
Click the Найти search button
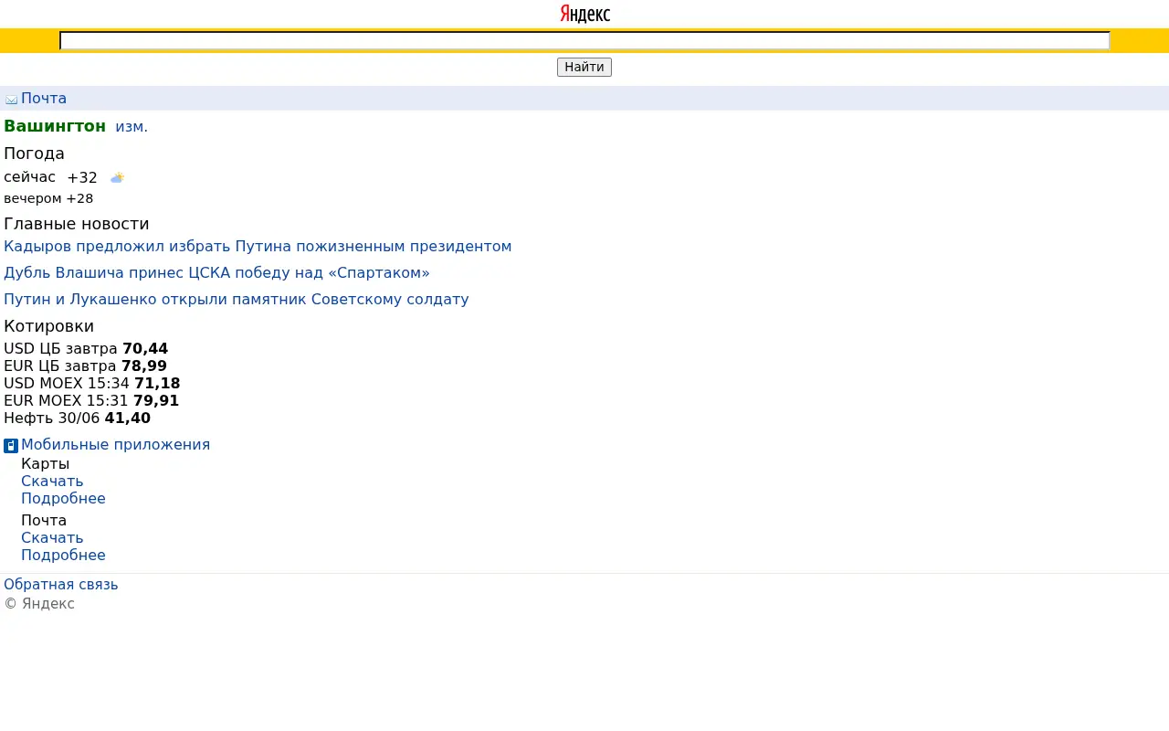(x=584, y=67)
